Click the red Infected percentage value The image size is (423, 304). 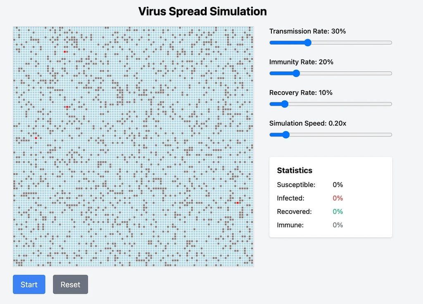click(337, 198)
